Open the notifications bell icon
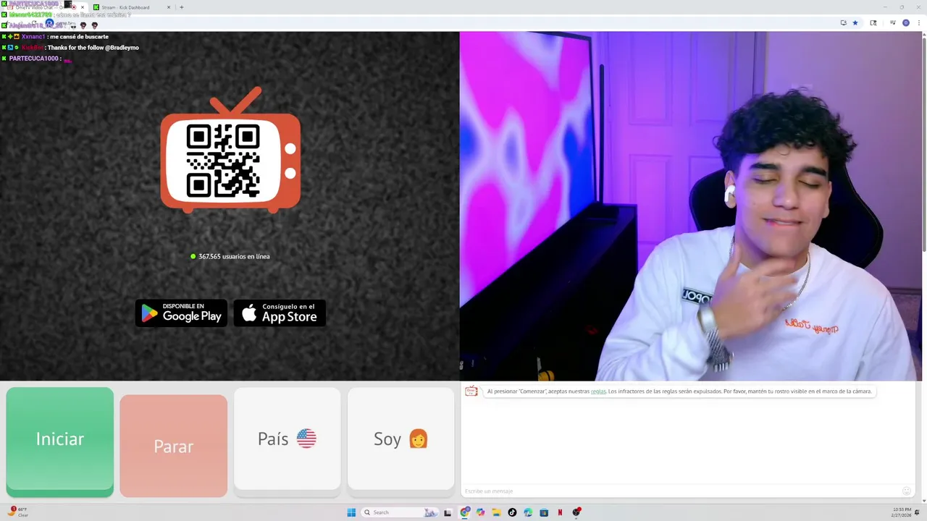The image size is (927, 521). [918, 512]
